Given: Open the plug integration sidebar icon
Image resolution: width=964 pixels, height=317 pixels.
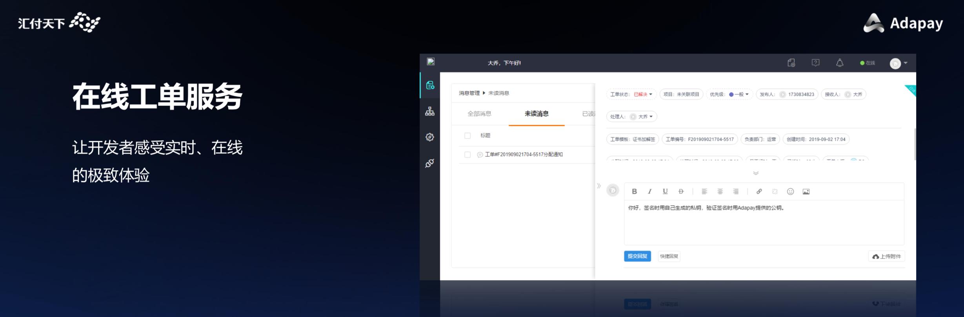Looking at the screenshot, I should tap(430, 163).
